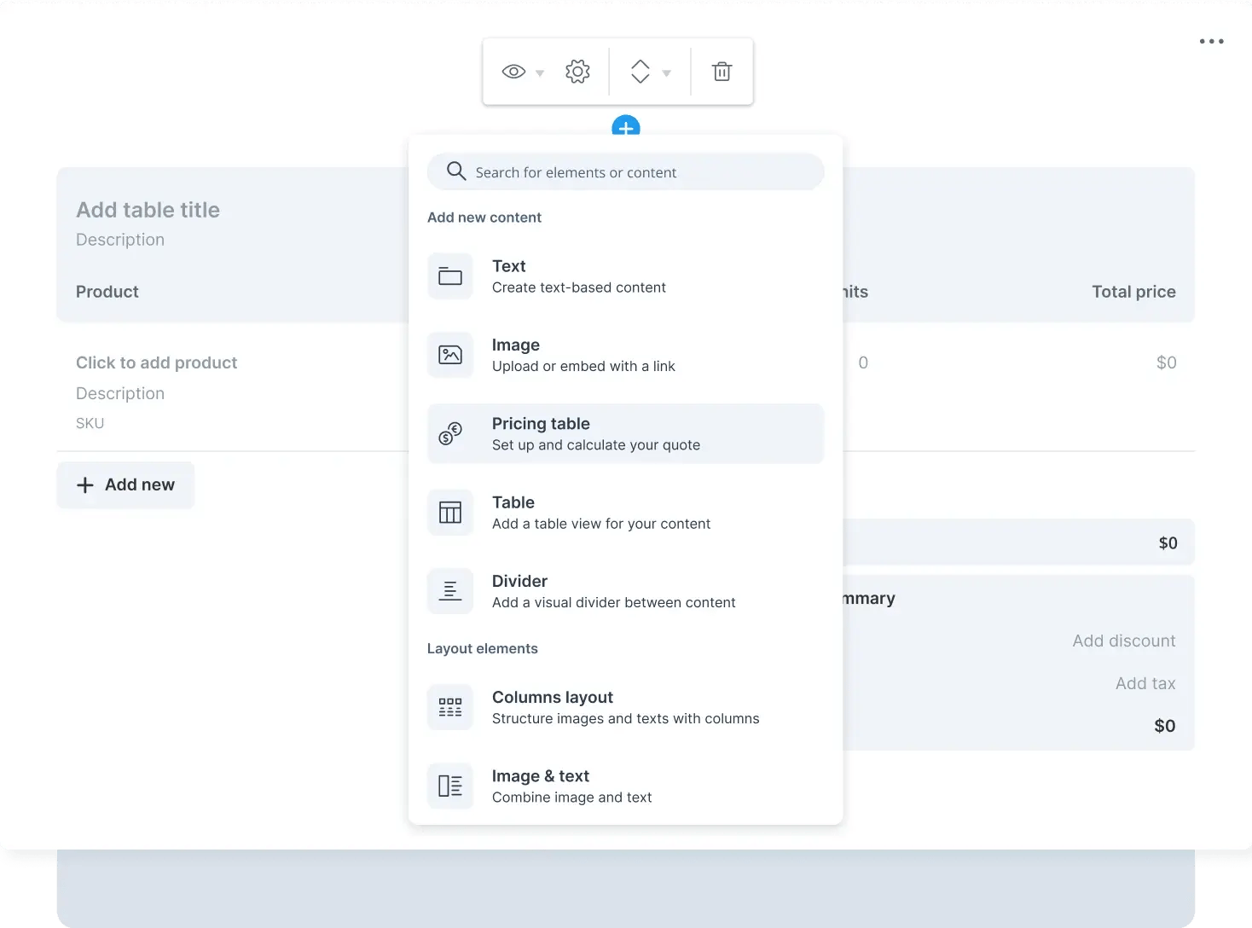The height and width of the screenshot is (928, 1252).
Task: Click the Add table title placeholder
Action: (148, 210)
